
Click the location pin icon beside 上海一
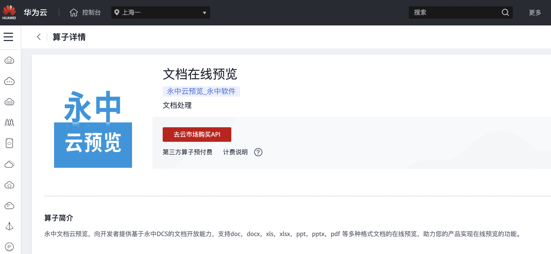pos(117,12)
